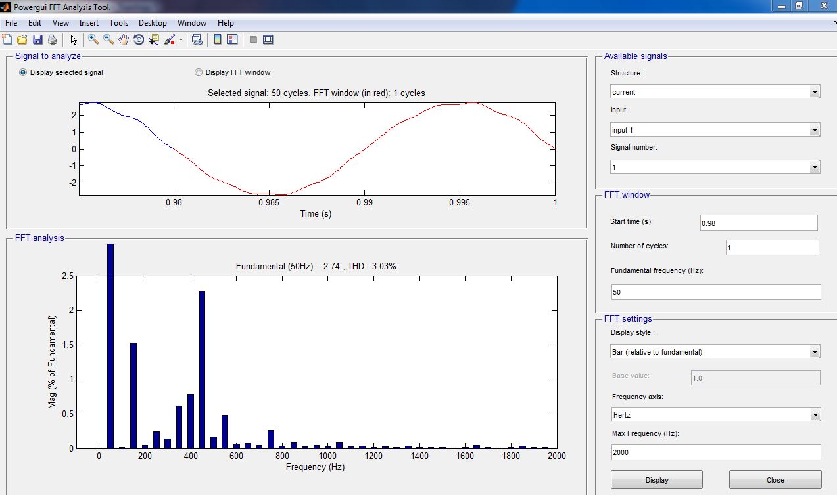The height and width of the screenshot is (495, 837).
Task: Activate the Pan hand tool
Action: coord(124,40)
